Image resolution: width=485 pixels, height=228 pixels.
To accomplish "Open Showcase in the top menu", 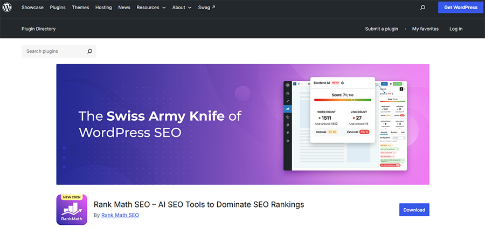I will 32,8.
